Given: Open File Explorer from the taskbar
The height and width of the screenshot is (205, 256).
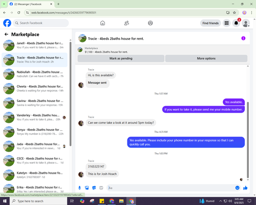Looking at the screenshot, I should [x=121, y=201].
